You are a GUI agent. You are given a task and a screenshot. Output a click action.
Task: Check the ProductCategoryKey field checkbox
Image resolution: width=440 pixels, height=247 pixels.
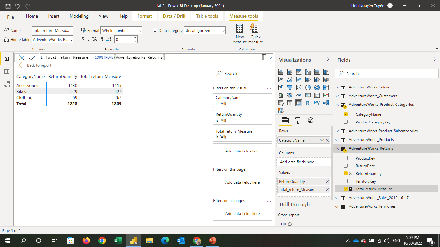coord(346,122)
